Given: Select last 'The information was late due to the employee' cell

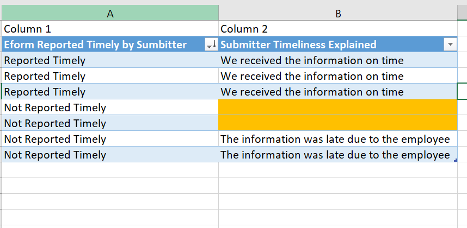Looking at the screenshot, I should (338, 155).
